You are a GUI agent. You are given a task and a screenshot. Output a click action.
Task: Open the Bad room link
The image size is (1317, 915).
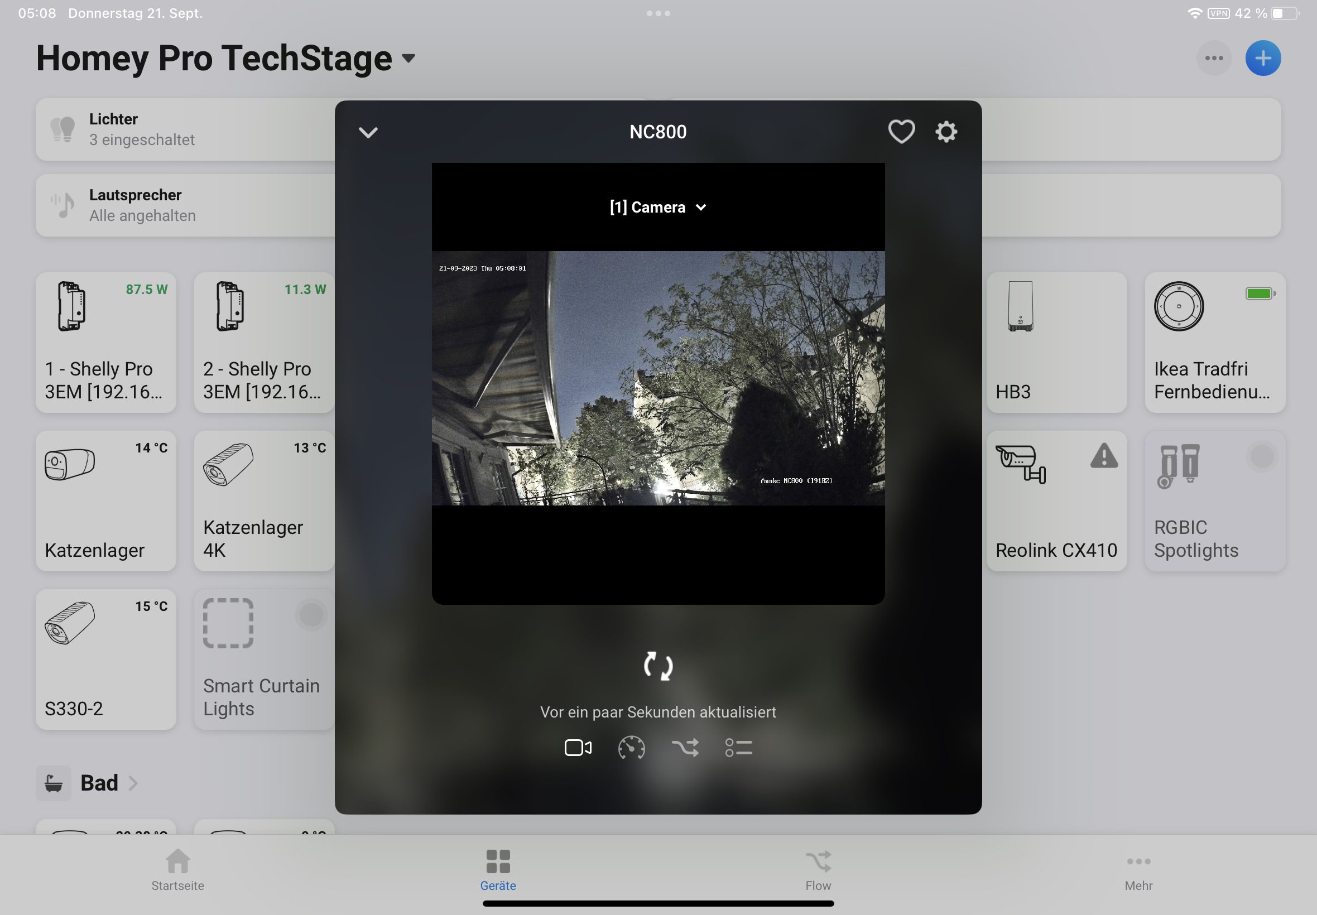pos(99,783)
